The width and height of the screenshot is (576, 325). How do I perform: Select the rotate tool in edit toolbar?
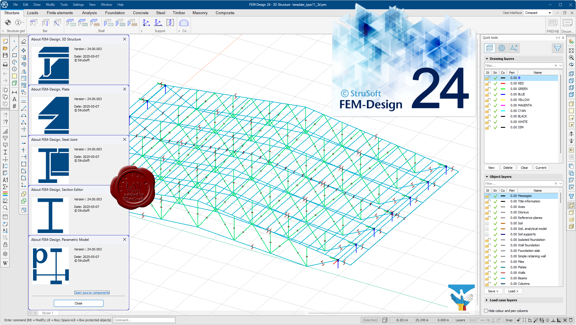tap(24, 64)
